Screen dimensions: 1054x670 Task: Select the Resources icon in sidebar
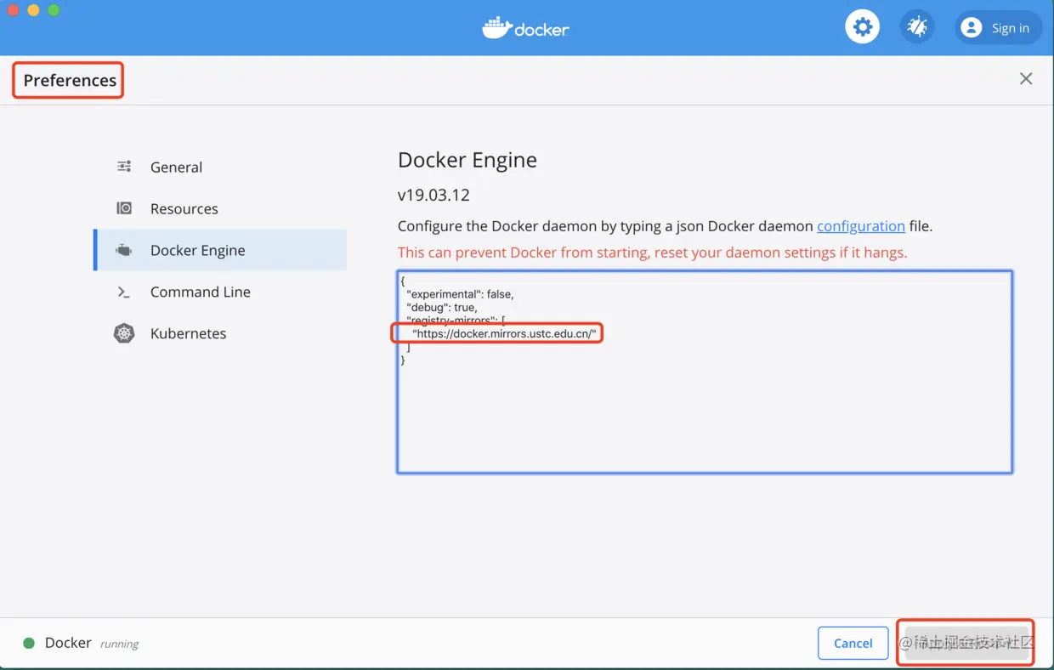[124, 208]
